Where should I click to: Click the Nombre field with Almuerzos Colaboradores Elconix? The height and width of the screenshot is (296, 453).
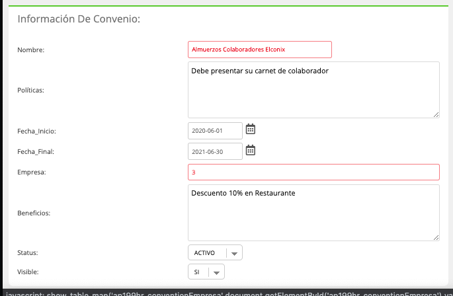pyautogui.click(x=260, y=50)
